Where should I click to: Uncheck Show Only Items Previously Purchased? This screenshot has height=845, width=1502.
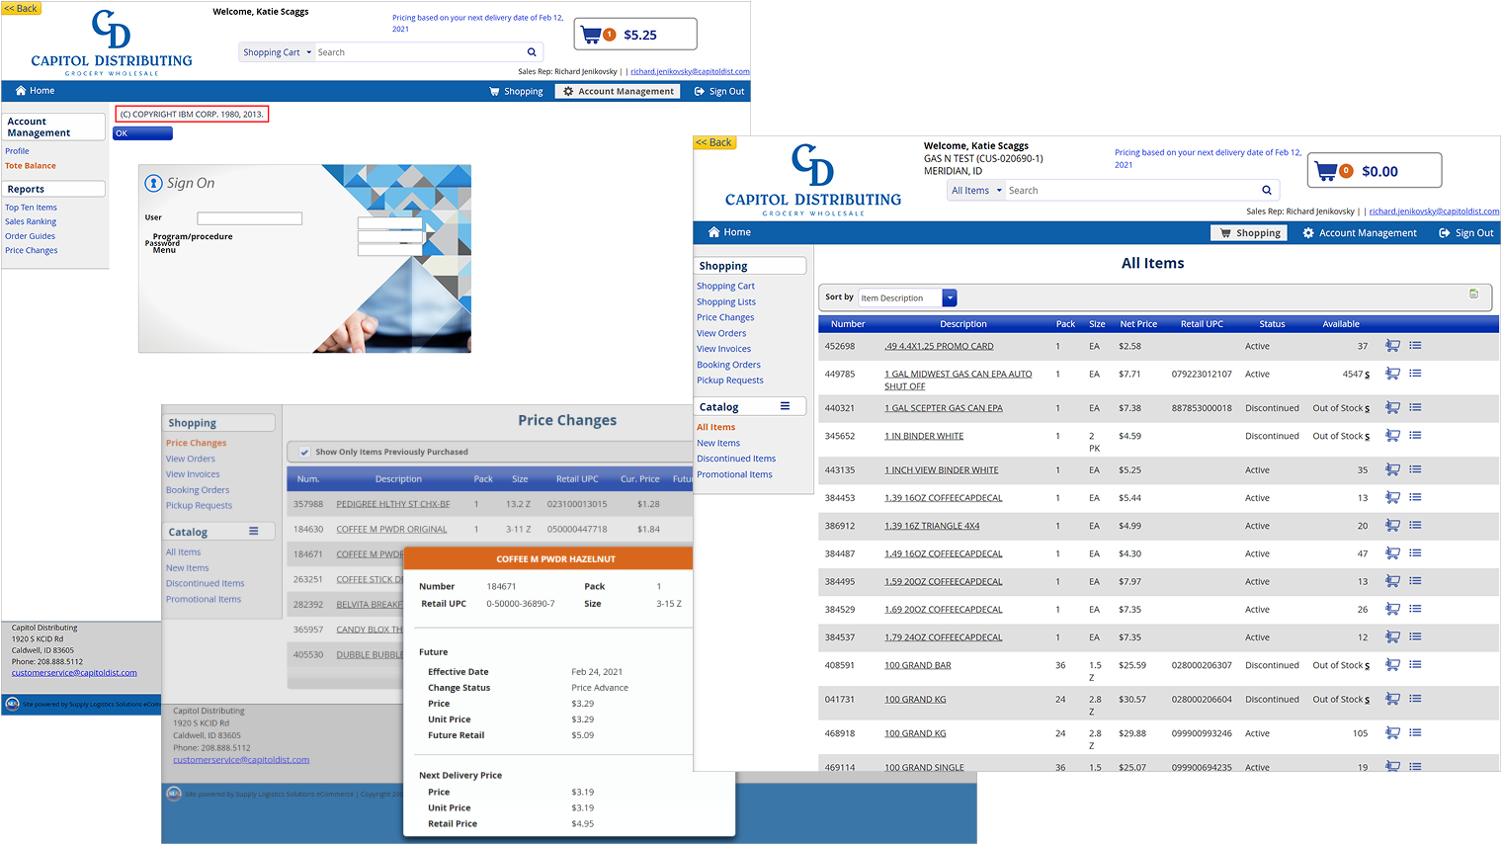304,452
